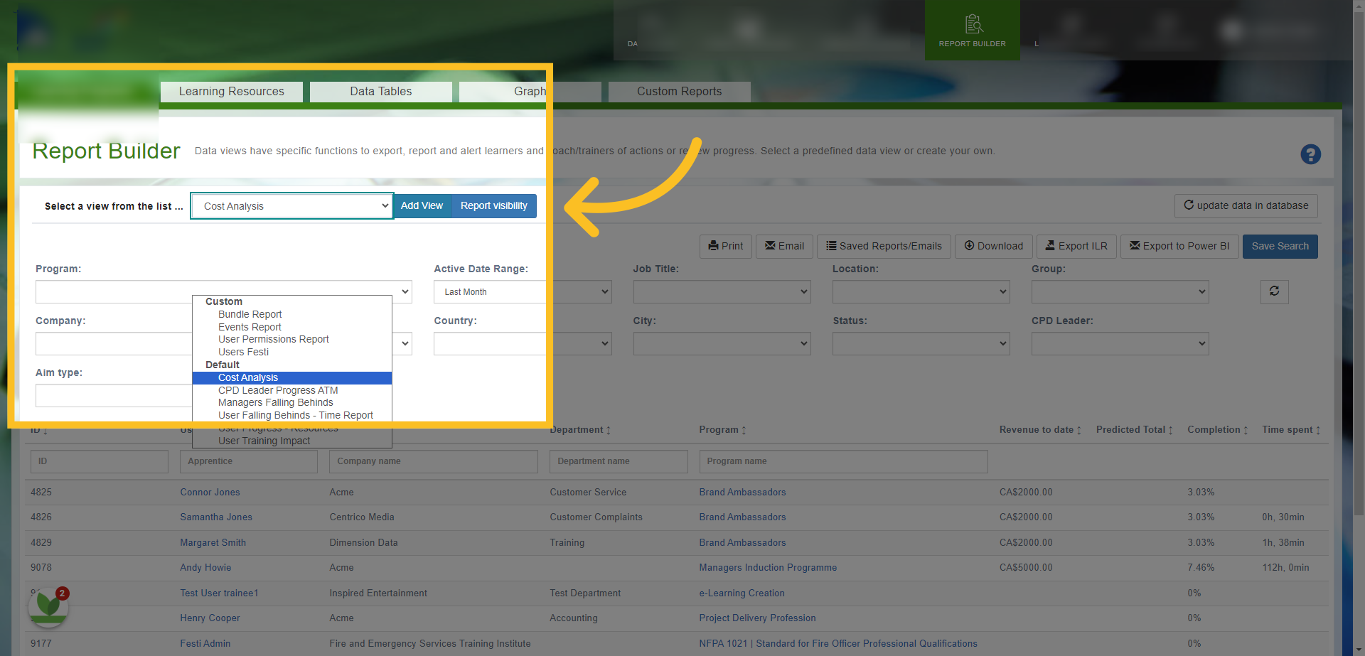Click the Add View button
Viewport: 1365px width, 656px height.
[x=422, y=206]
